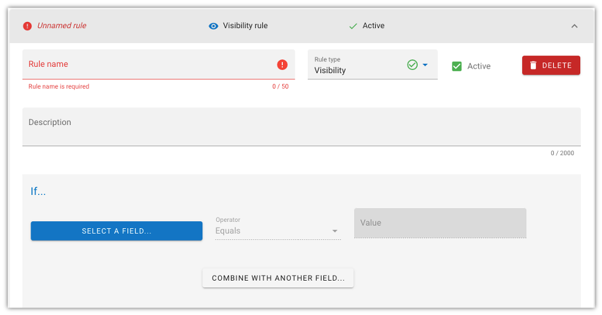
Task: Focus the Rule name input field
Action: [x=159, y=64]
